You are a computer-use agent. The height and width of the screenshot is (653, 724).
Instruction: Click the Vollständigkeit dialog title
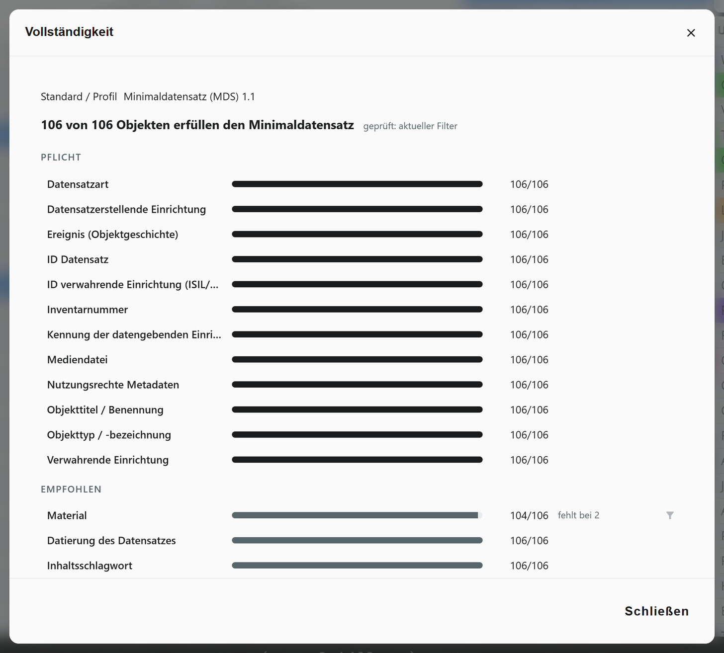point(69,32)
